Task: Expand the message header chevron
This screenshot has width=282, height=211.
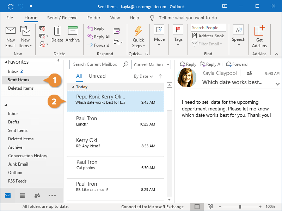Action: [277, 84]
